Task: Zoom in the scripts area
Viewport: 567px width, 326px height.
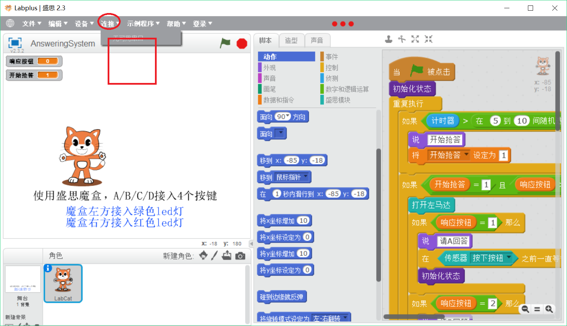Action: click(549, 309)
